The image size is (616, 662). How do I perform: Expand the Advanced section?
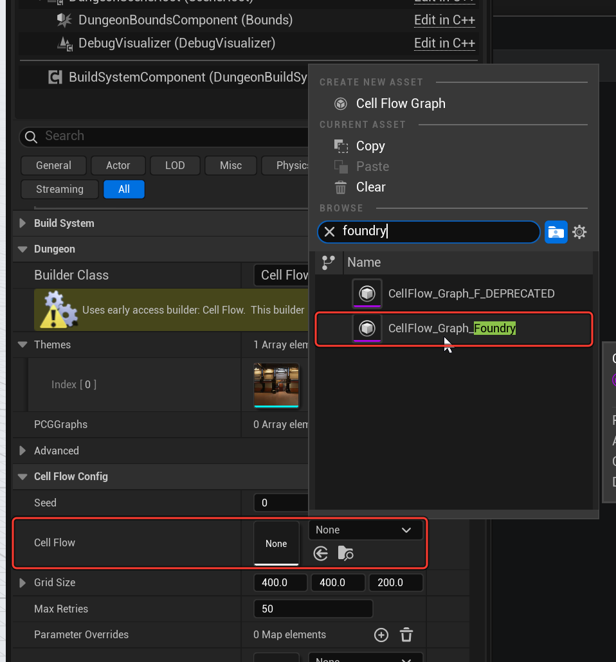click(x=23, y=451)
